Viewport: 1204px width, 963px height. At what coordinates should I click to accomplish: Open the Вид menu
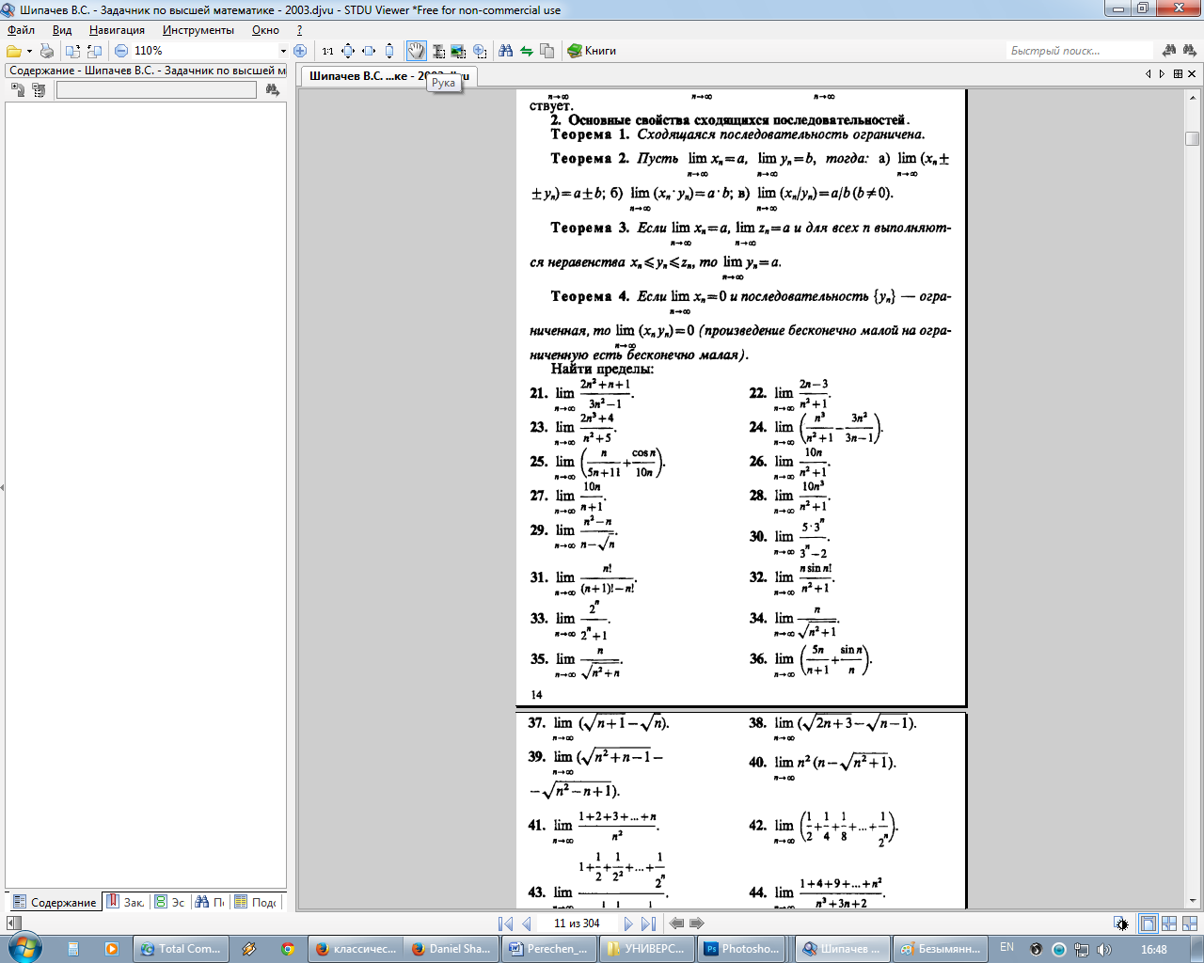[x=62, y=30]
